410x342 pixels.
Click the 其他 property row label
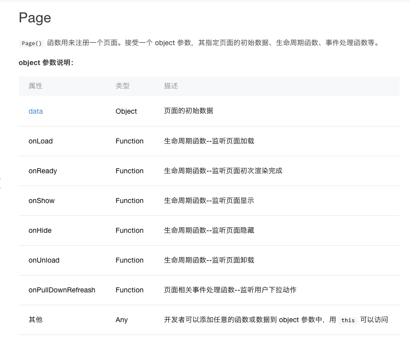(35, 320)
